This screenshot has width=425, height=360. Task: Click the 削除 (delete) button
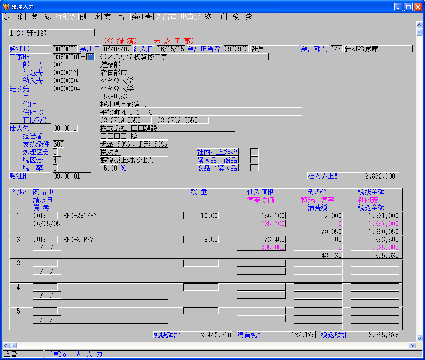[90, 17]
